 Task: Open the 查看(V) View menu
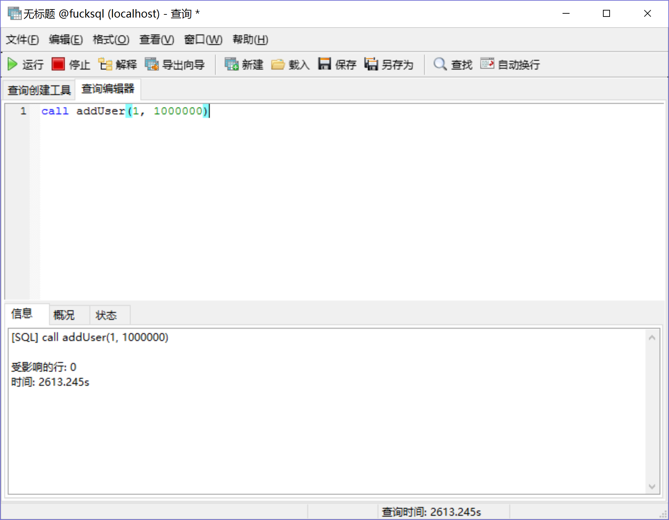[157, 40]
